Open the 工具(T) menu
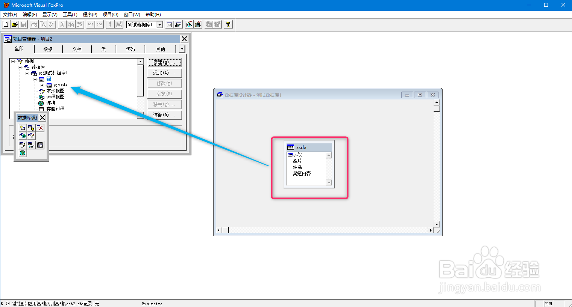 70,15
